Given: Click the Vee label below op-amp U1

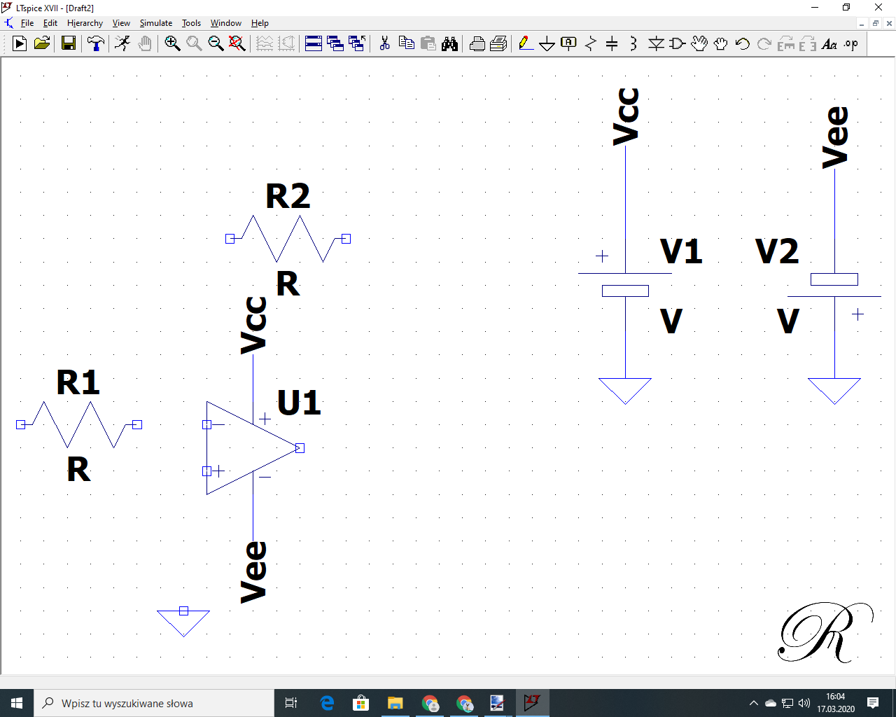Looking at the screenshot, I should click(x=253, y=571).
